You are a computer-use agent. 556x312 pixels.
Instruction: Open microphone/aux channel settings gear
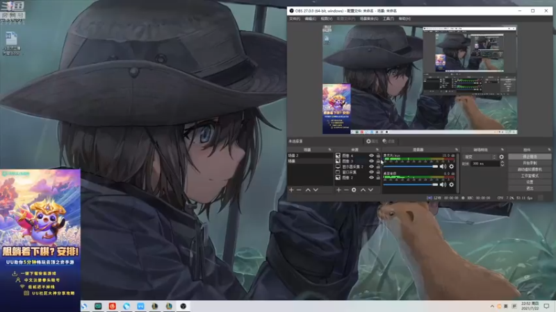[x=451, y=166]
